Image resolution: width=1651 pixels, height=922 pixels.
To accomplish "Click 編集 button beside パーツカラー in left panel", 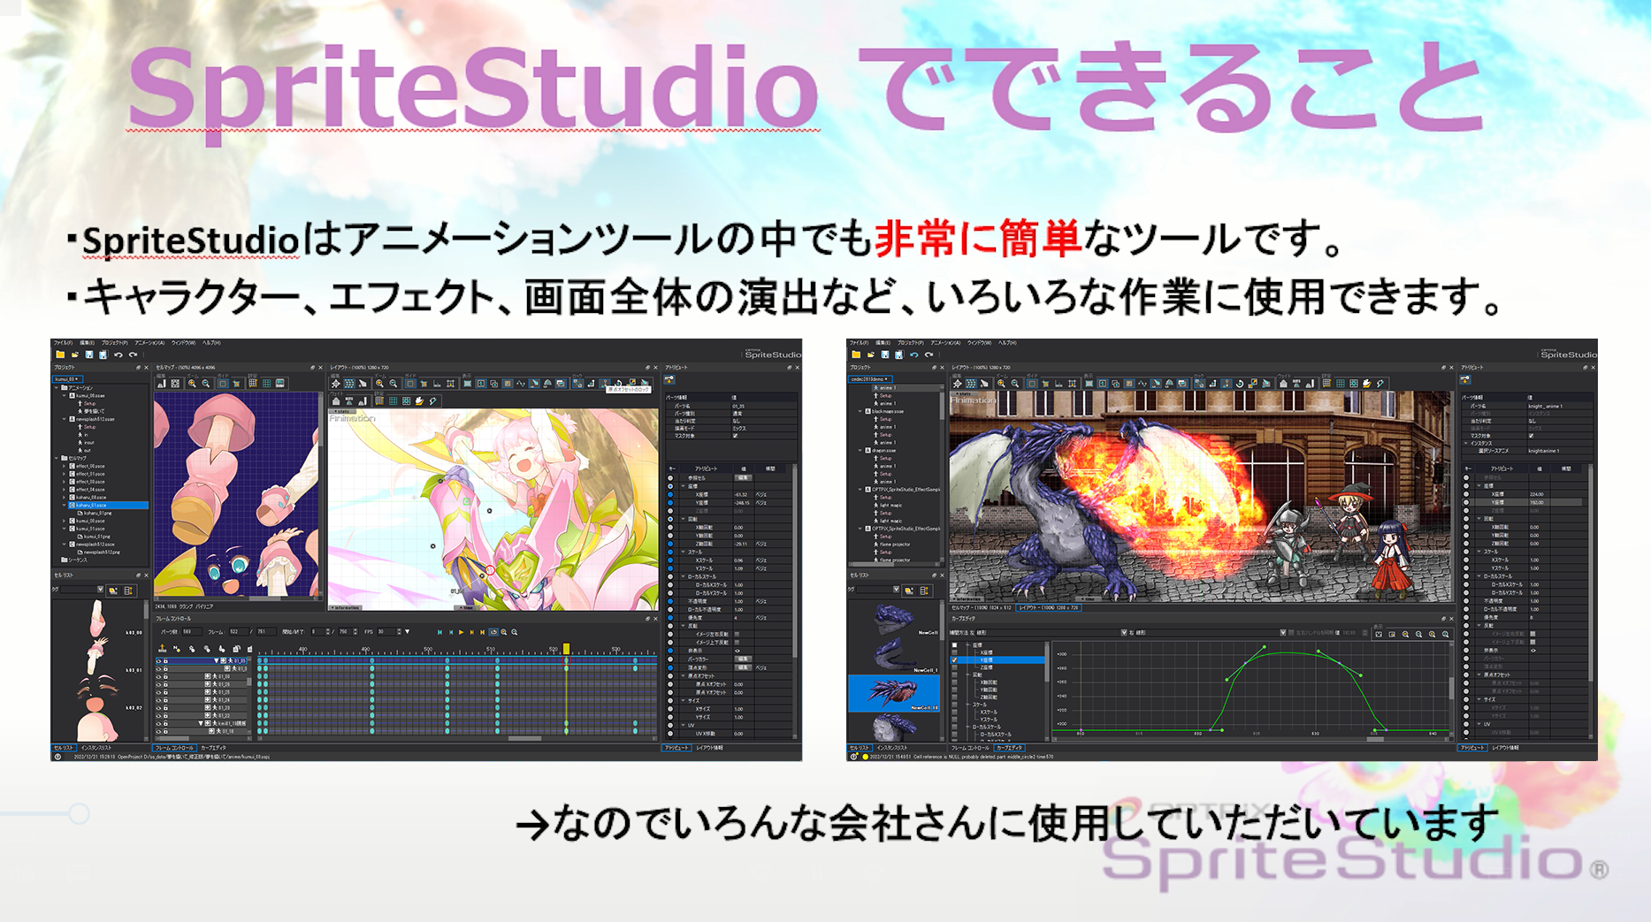I will coord(743,659).
